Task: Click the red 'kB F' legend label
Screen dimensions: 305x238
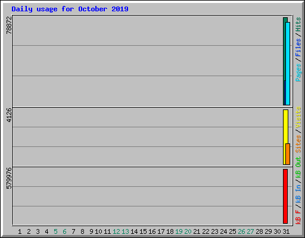Action: (298, 217)
